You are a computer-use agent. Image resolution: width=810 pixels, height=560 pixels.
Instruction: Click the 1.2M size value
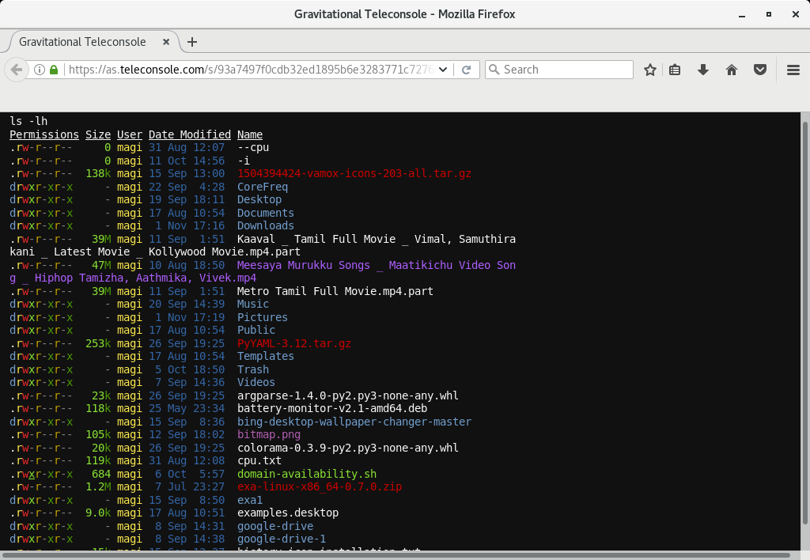(98, 486)
